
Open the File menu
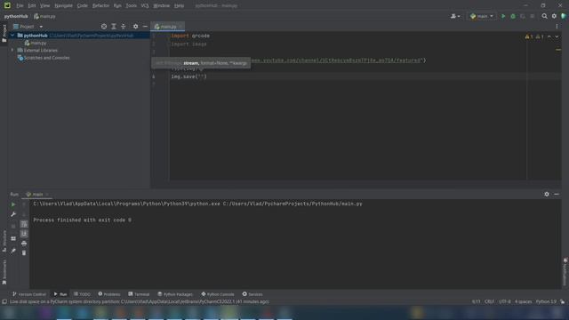pyautogui.click(x=20, y=6)
